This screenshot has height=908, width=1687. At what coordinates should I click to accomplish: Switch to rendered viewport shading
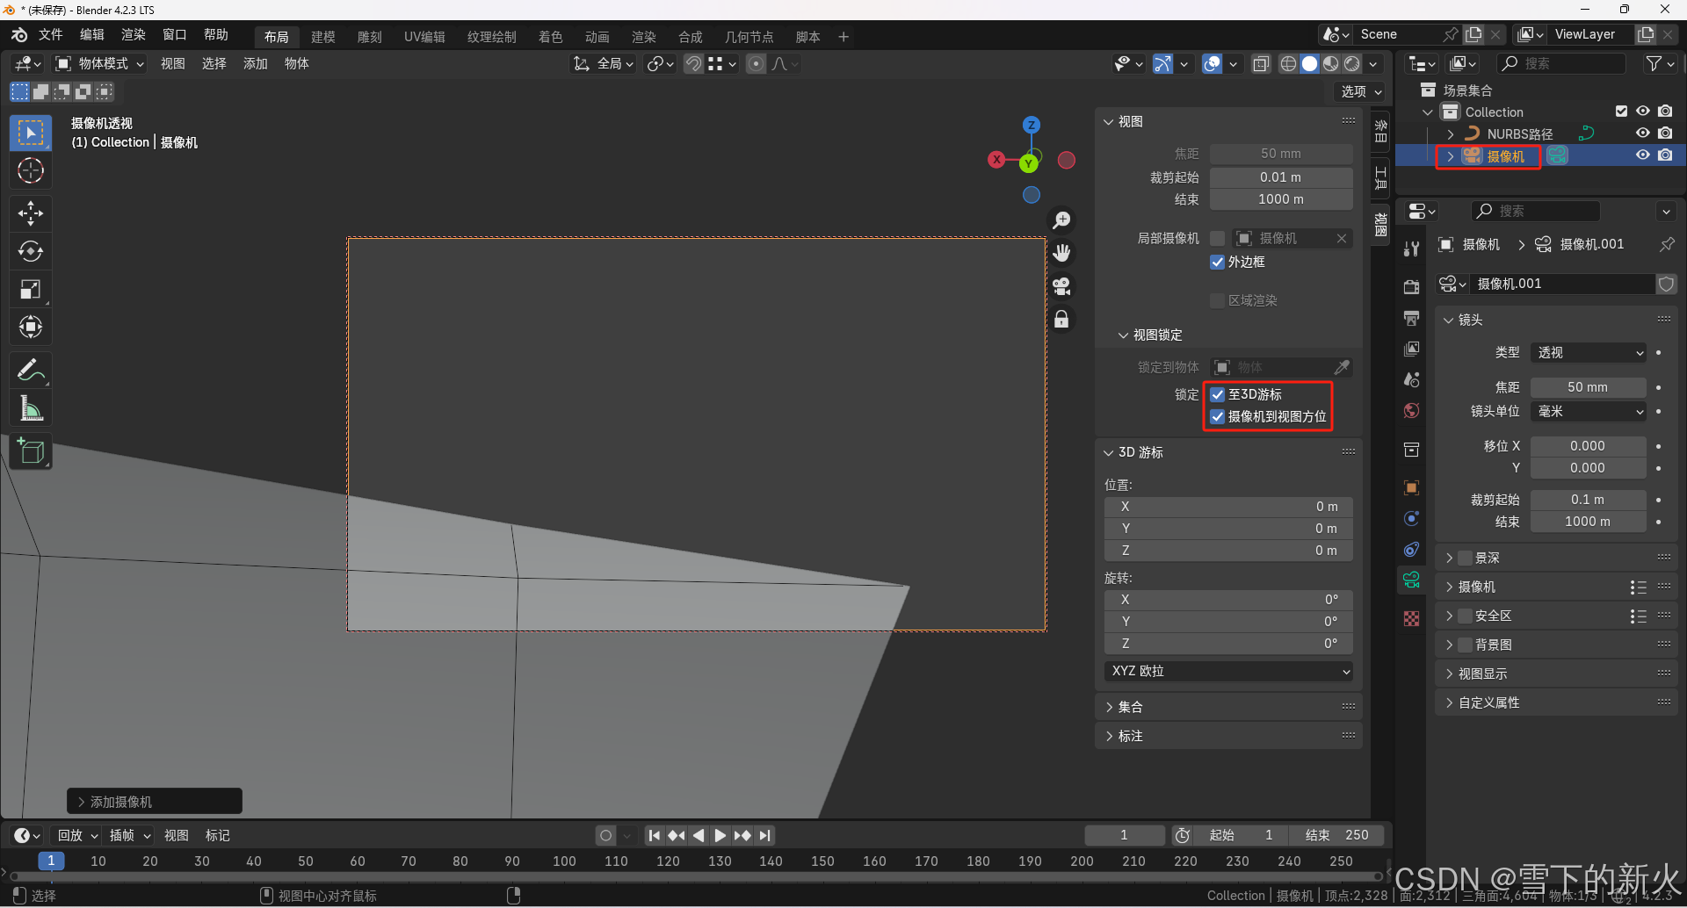[1352, 63]
